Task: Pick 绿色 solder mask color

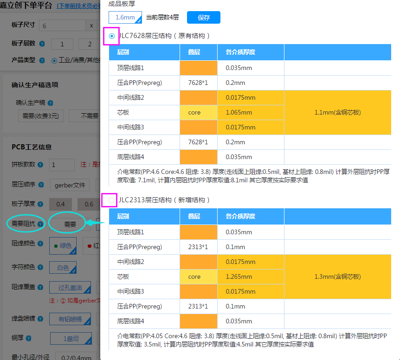Action: [63, 246]
